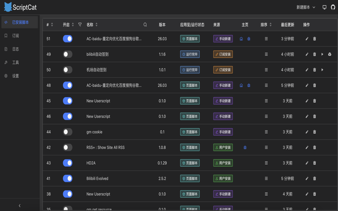Image resolution: width=338 pixels, height=211 pixels.
Task: Turn off the switch for HD2A
Action: coord(68,163)
